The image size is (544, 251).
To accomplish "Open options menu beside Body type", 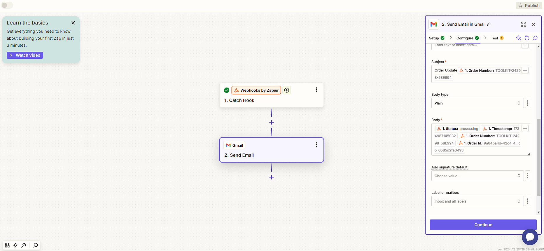I will coord(528,103).
